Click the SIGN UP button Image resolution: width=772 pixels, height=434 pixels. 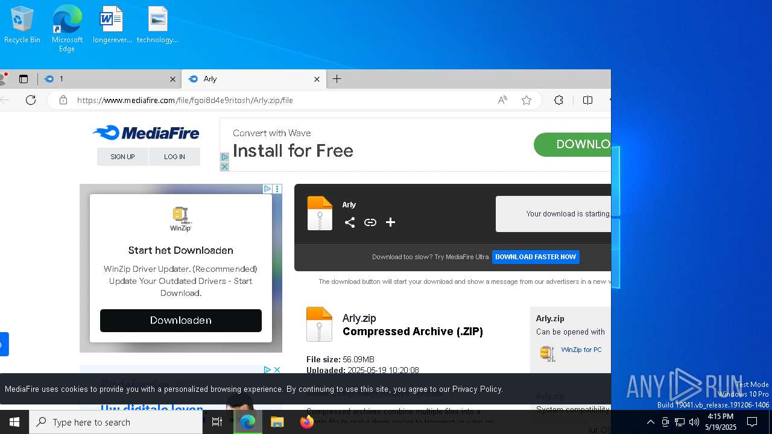(122, 157)
